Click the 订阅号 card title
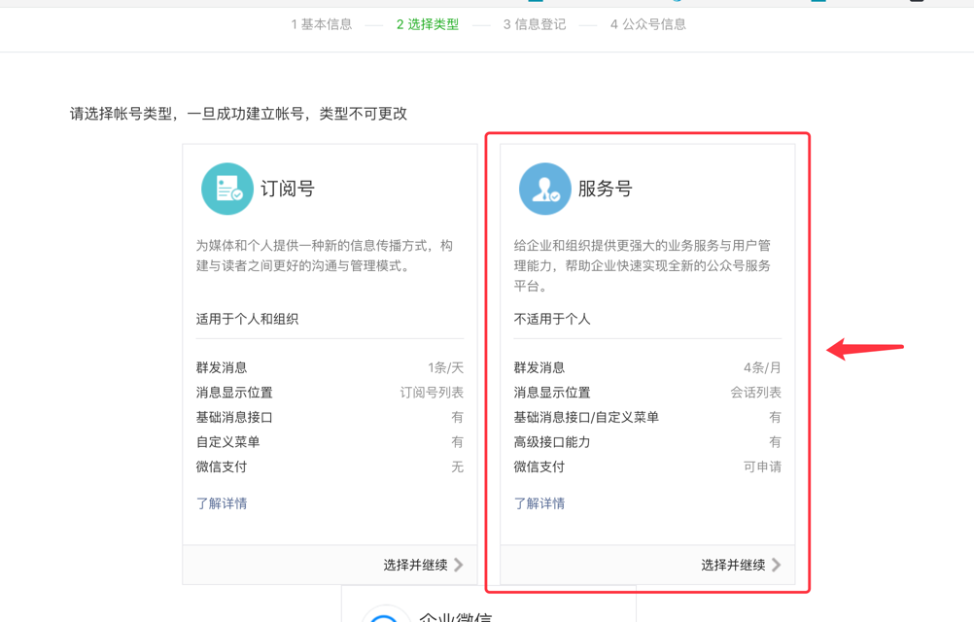Viewport: 974px width, 622px height. (x=288, y=189)
